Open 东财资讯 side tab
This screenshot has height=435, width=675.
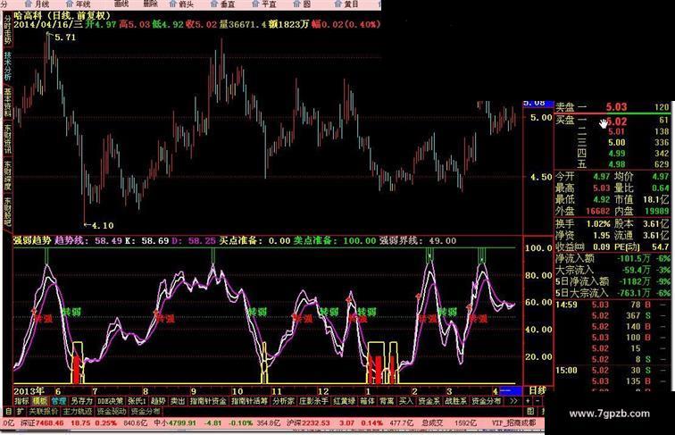7,139
